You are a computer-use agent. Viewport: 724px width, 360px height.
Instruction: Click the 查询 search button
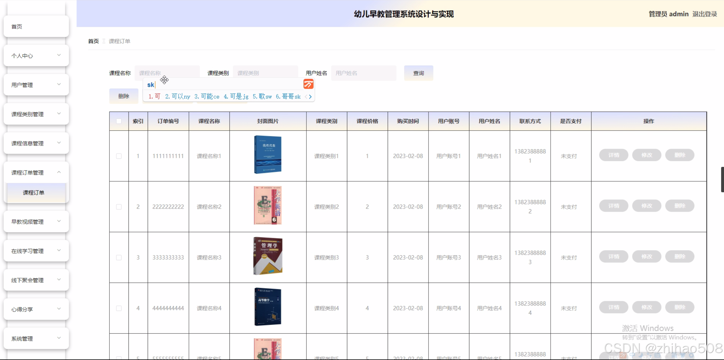[418, 73]
